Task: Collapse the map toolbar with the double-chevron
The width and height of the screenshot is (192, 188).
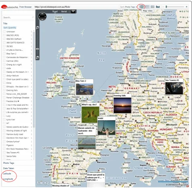Action: tap(73, 11)
